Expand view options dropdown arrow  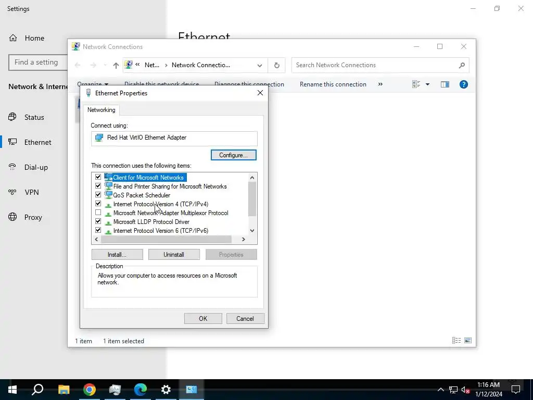pos(428,84)
